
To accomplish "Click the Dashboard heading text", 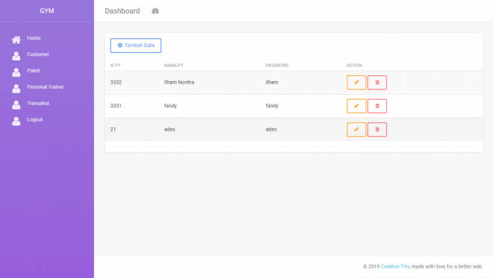I will click(122, 11).
